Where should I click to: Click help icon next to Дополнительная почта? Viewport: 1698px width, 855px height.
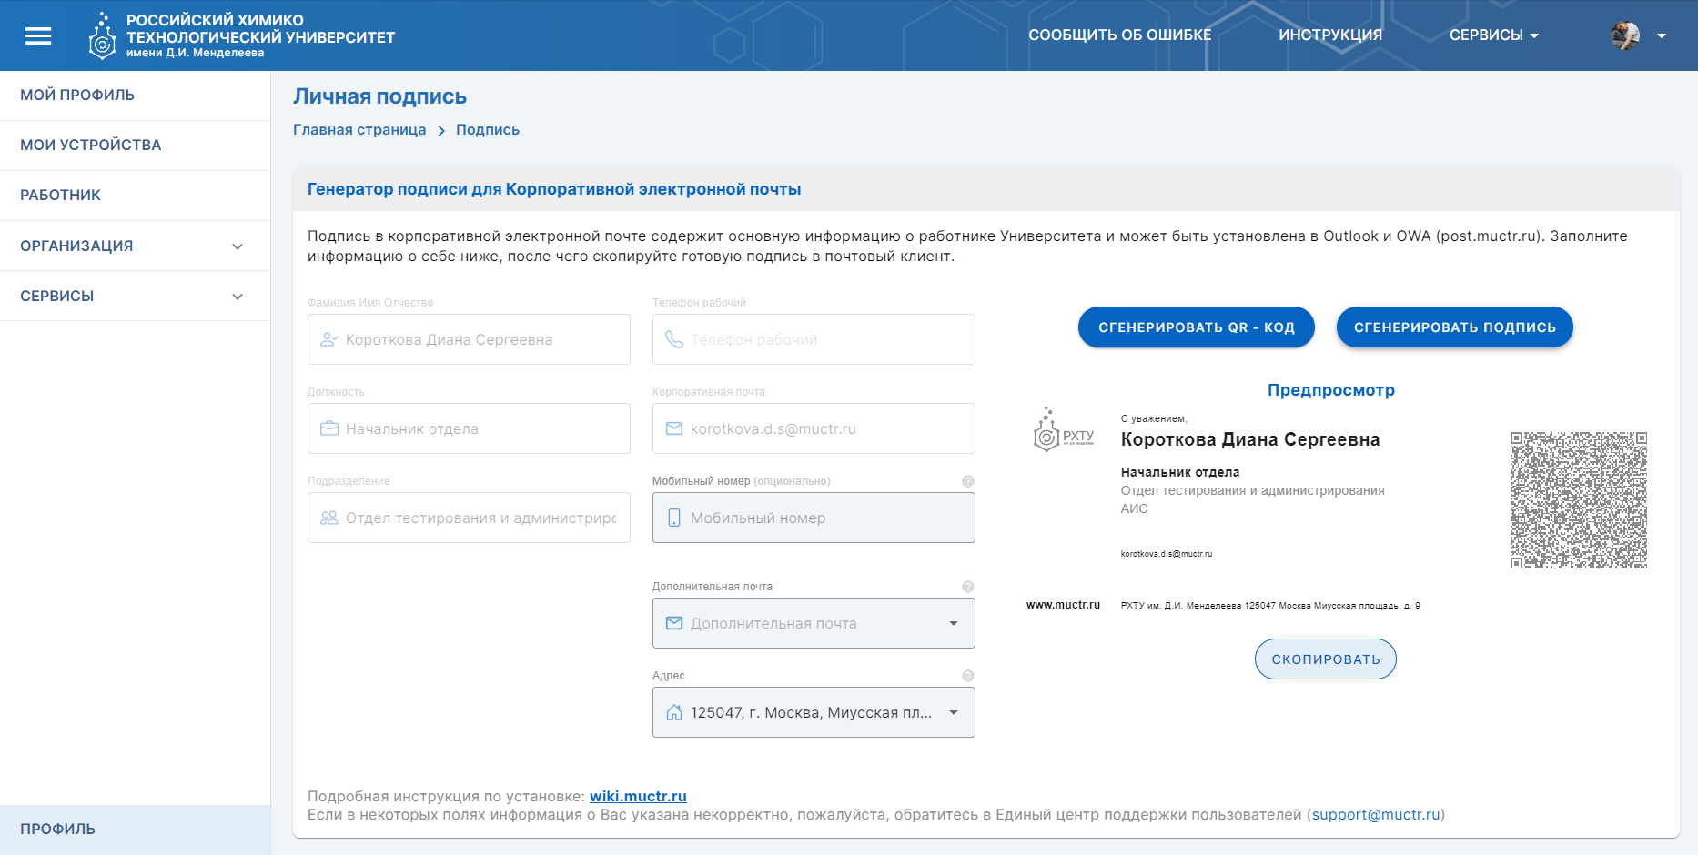pos(968,587)
